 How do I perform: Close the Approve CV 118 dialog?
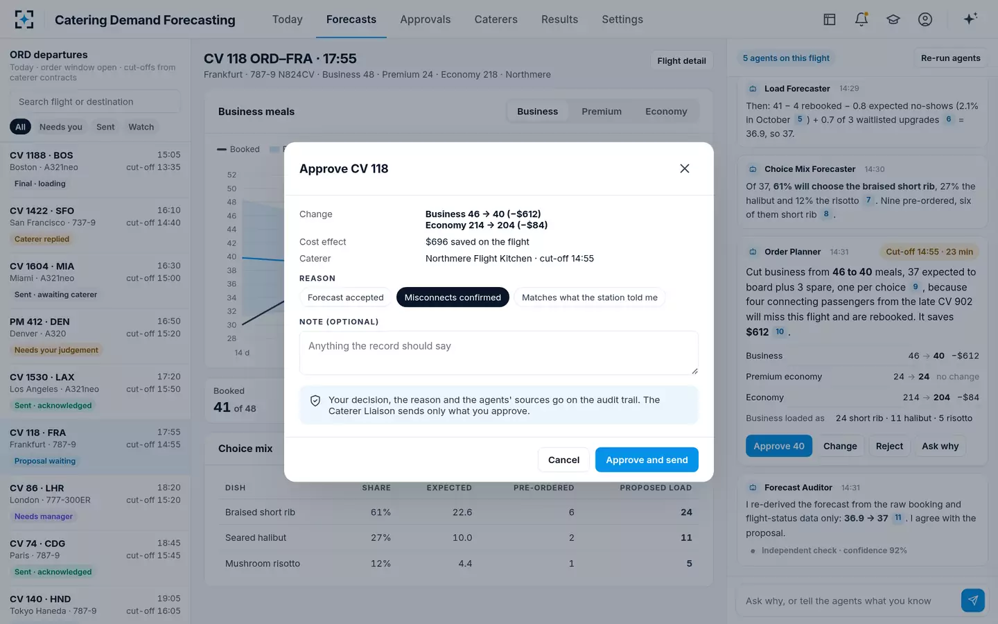685,168
